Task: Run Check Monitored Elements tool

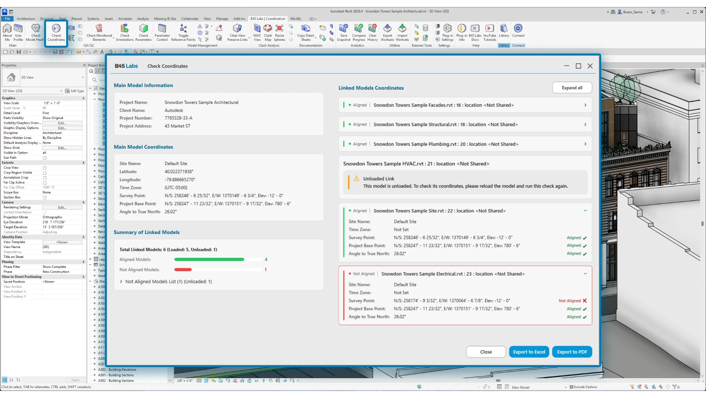Action: coord(99,32)
